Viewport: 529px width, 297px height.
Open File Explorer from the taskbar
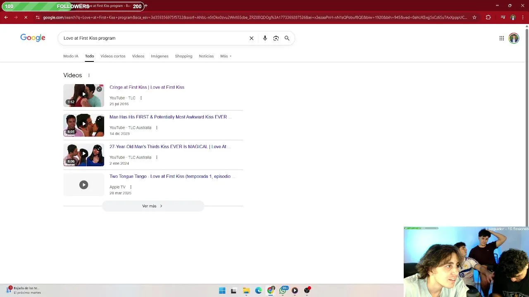[246, 290]
